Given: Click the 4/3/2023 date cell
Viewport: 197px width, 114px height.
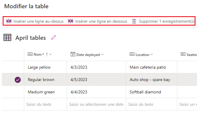Looking at the screenshot, I should pos(96,67).
